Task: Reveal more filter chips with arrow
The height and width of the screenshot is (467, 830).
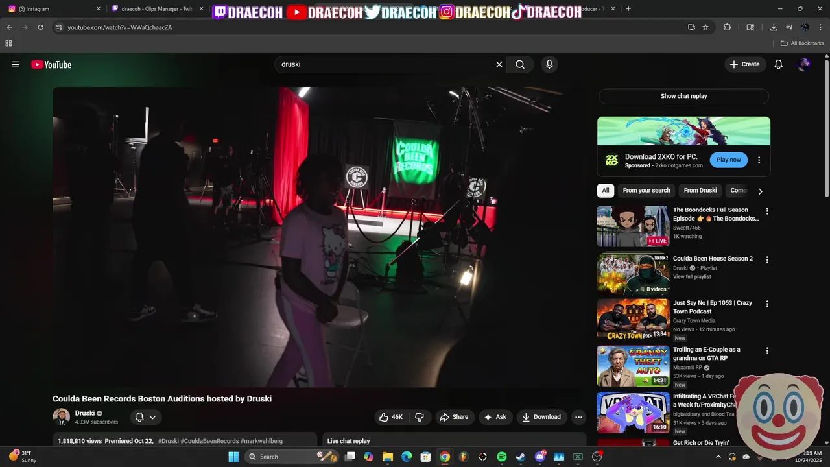Action: (x=760, y=191)
